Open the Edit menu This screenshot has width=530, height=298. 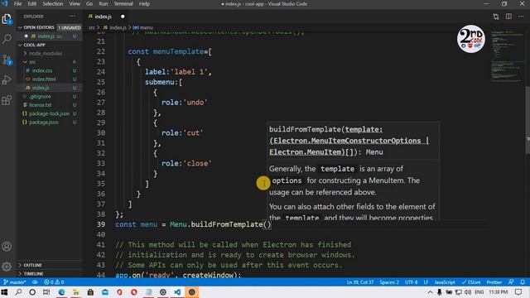[32, 4]
